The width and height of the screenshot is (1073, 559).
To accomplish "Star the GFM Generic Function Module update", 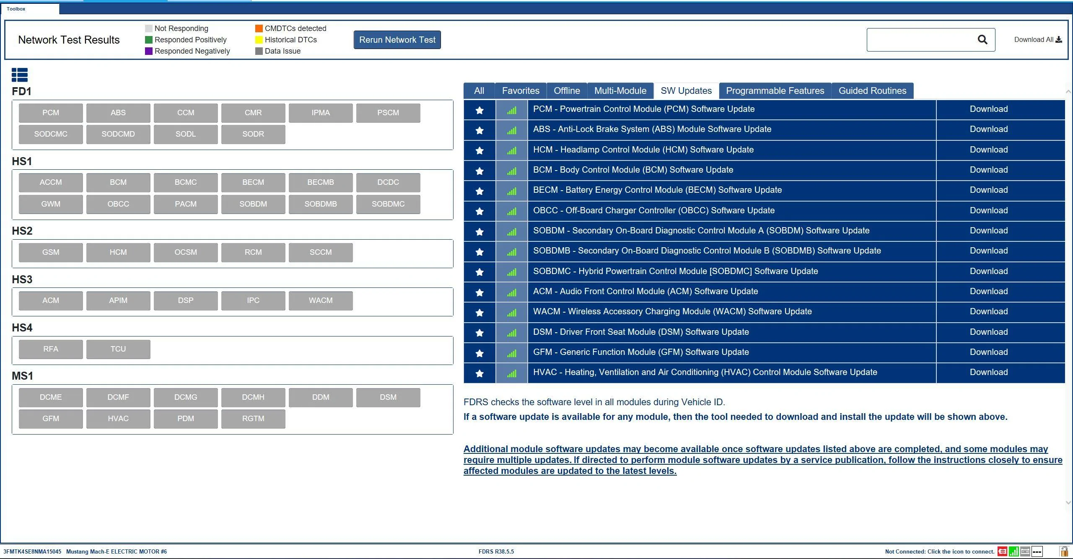I will coord(479,353).
